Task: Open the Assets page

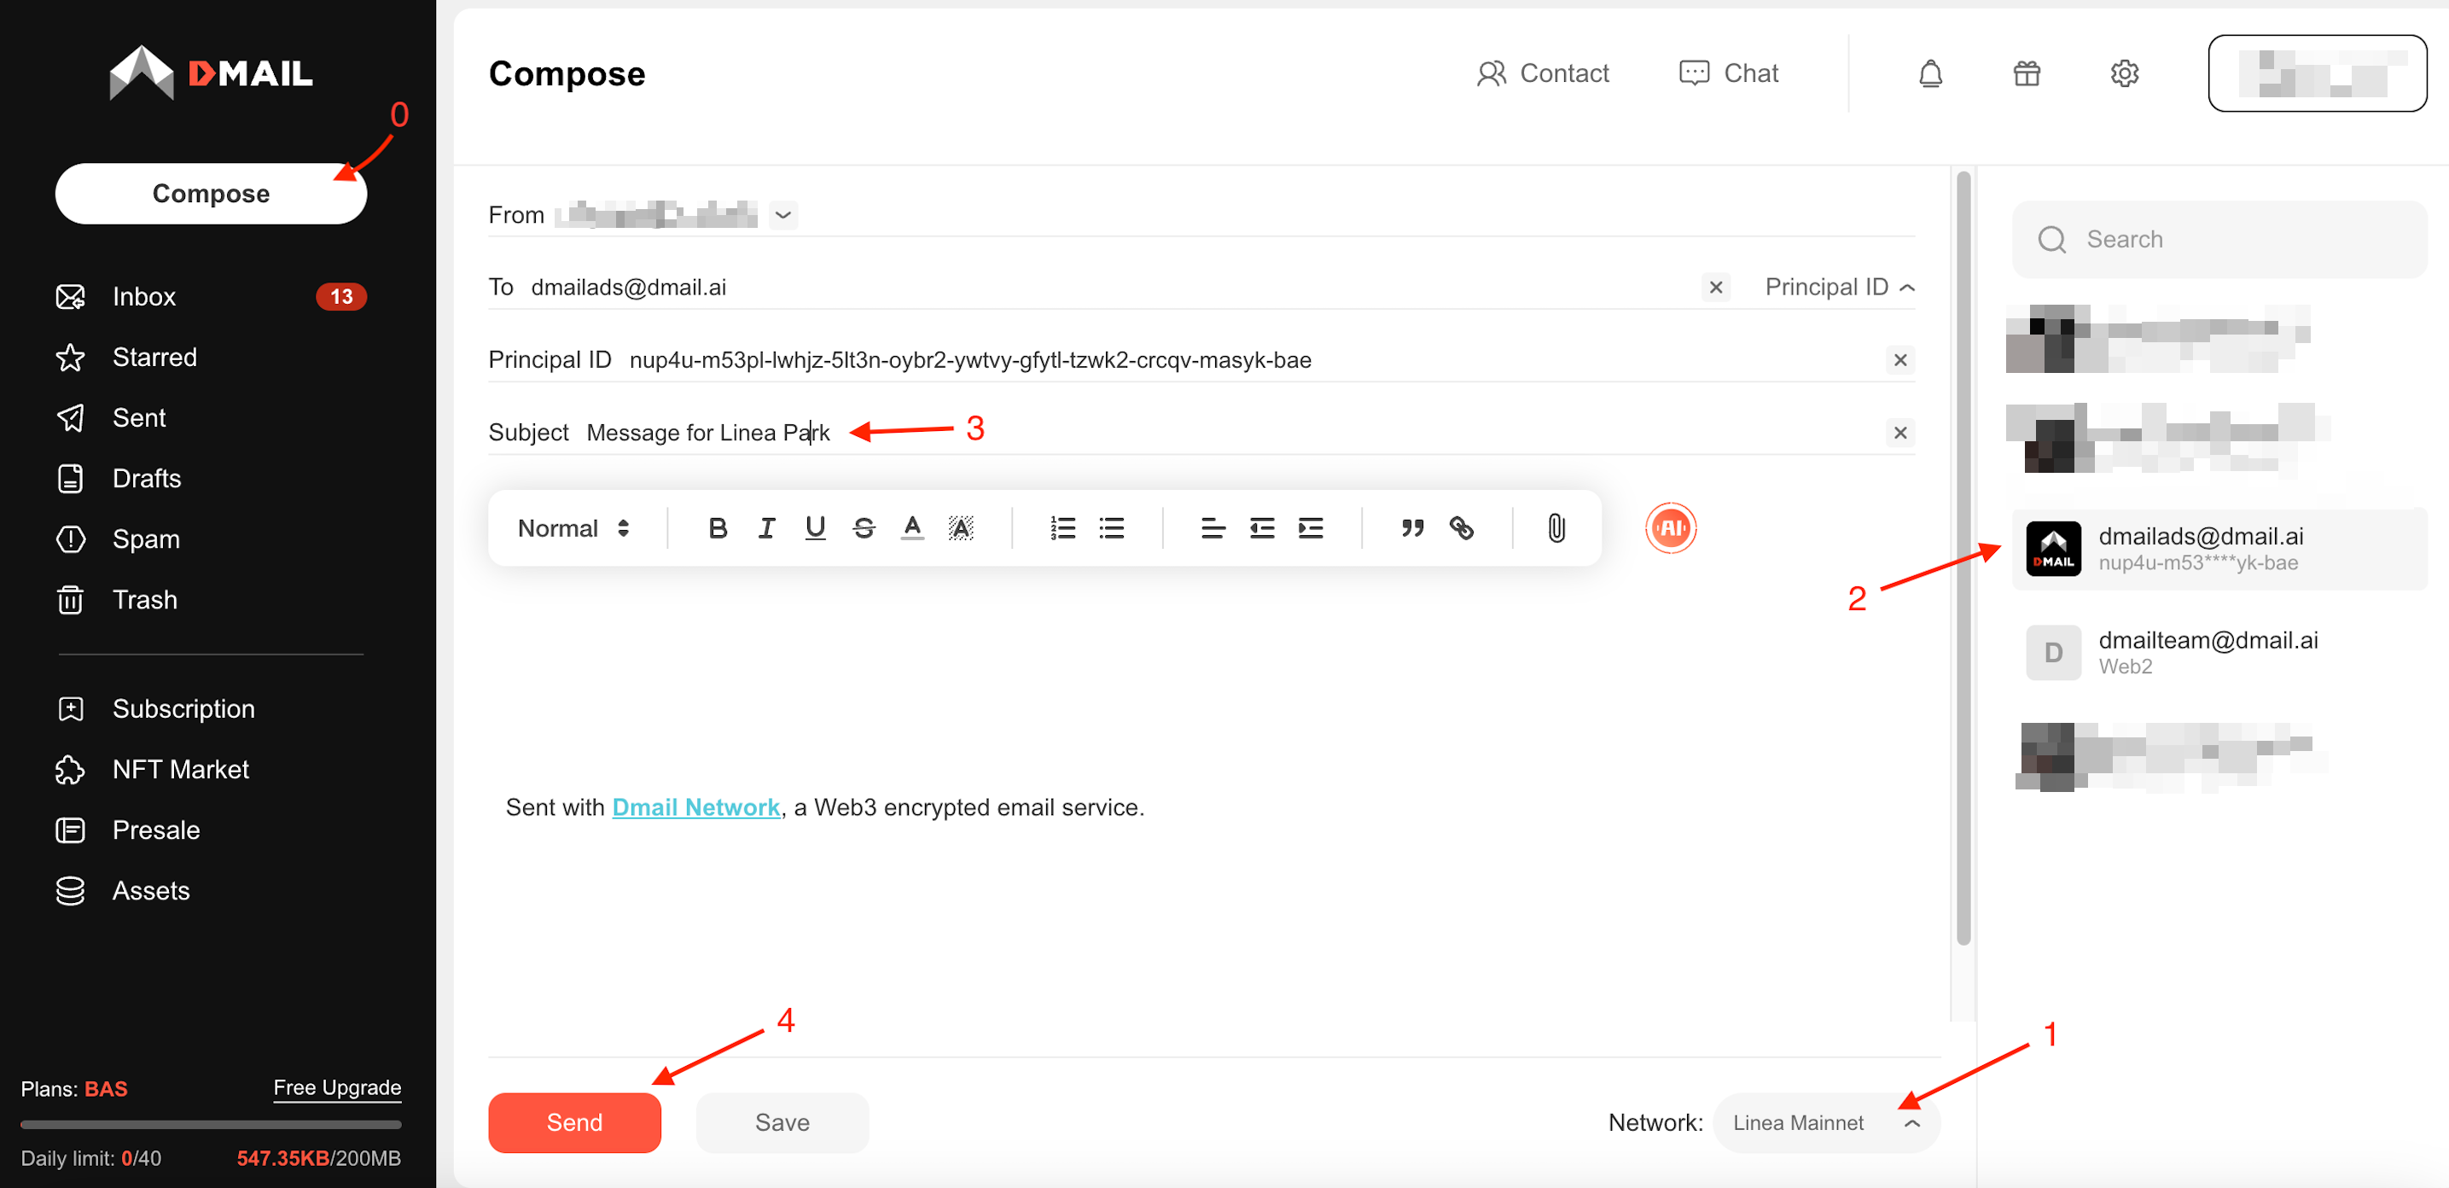Action: (124, 890)
